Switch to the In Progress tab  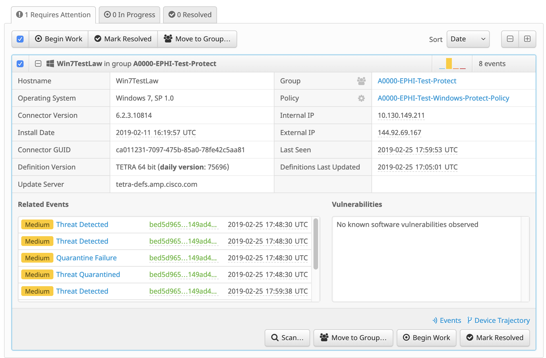point(129,15)
